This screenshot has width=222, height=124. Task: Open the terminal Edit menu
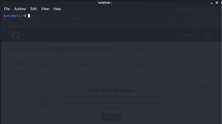(34, 9)
